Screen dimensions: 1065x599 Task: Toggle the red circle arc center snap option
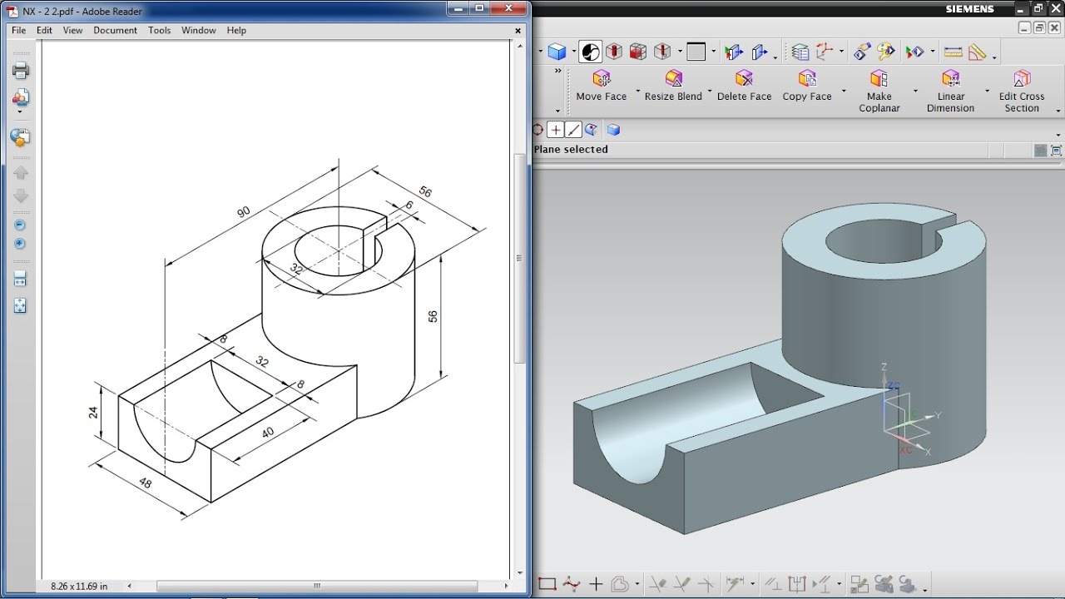pos(537,130)
